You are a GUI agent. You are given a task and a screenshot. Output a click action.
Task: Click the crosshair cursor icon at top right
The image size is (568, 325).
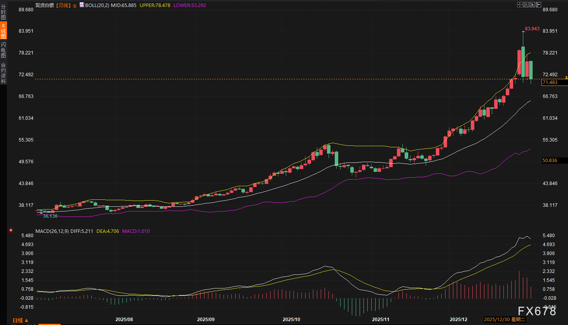click(520, 5)
